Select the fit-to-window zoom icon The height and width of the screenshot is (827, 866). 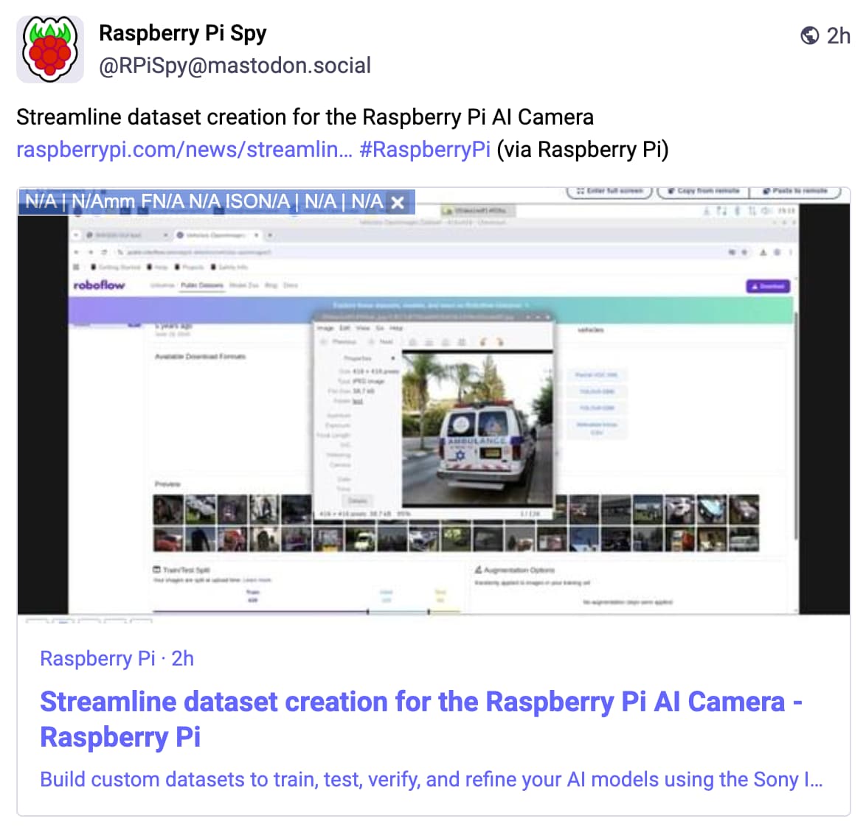pyautogui.click(x=461, y=341)
